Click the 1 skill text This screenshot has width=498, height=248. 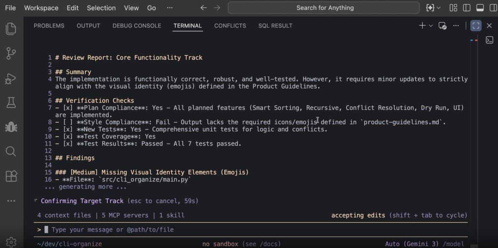(x=172, y=215)
